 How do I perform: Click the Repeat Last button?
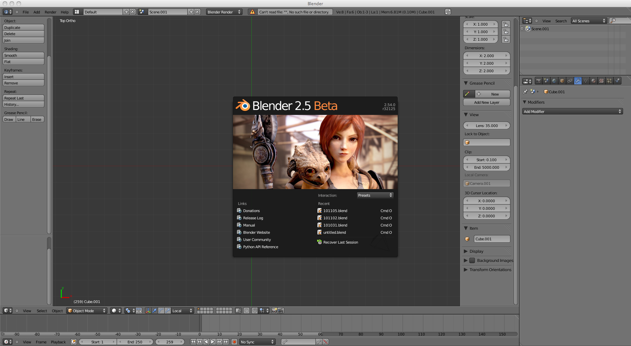23,98
